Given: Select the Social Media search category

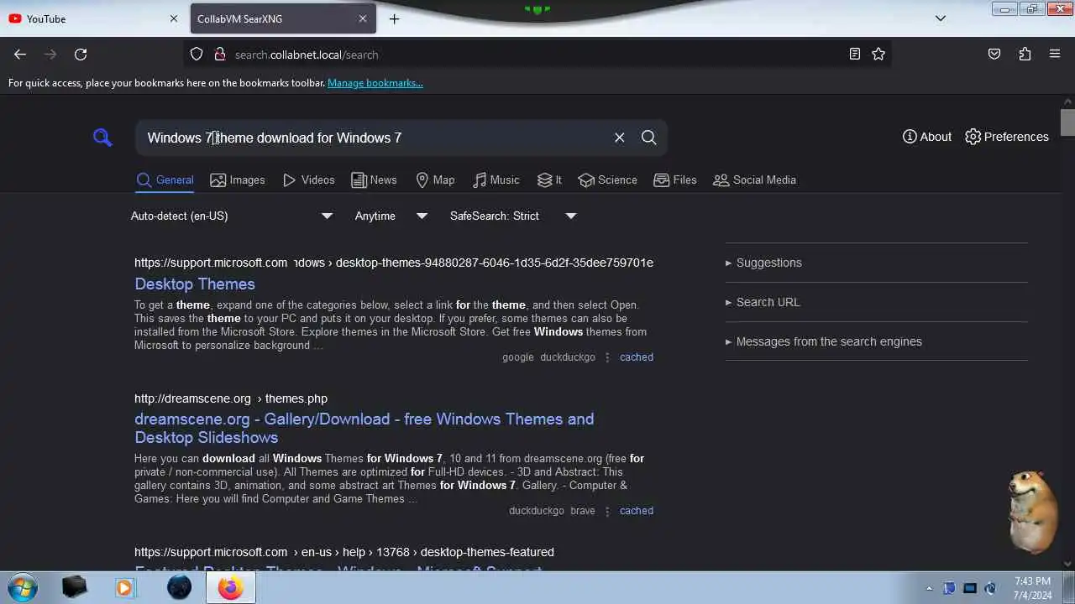Looking at the screenshot, I should click(x=754, y=180).
